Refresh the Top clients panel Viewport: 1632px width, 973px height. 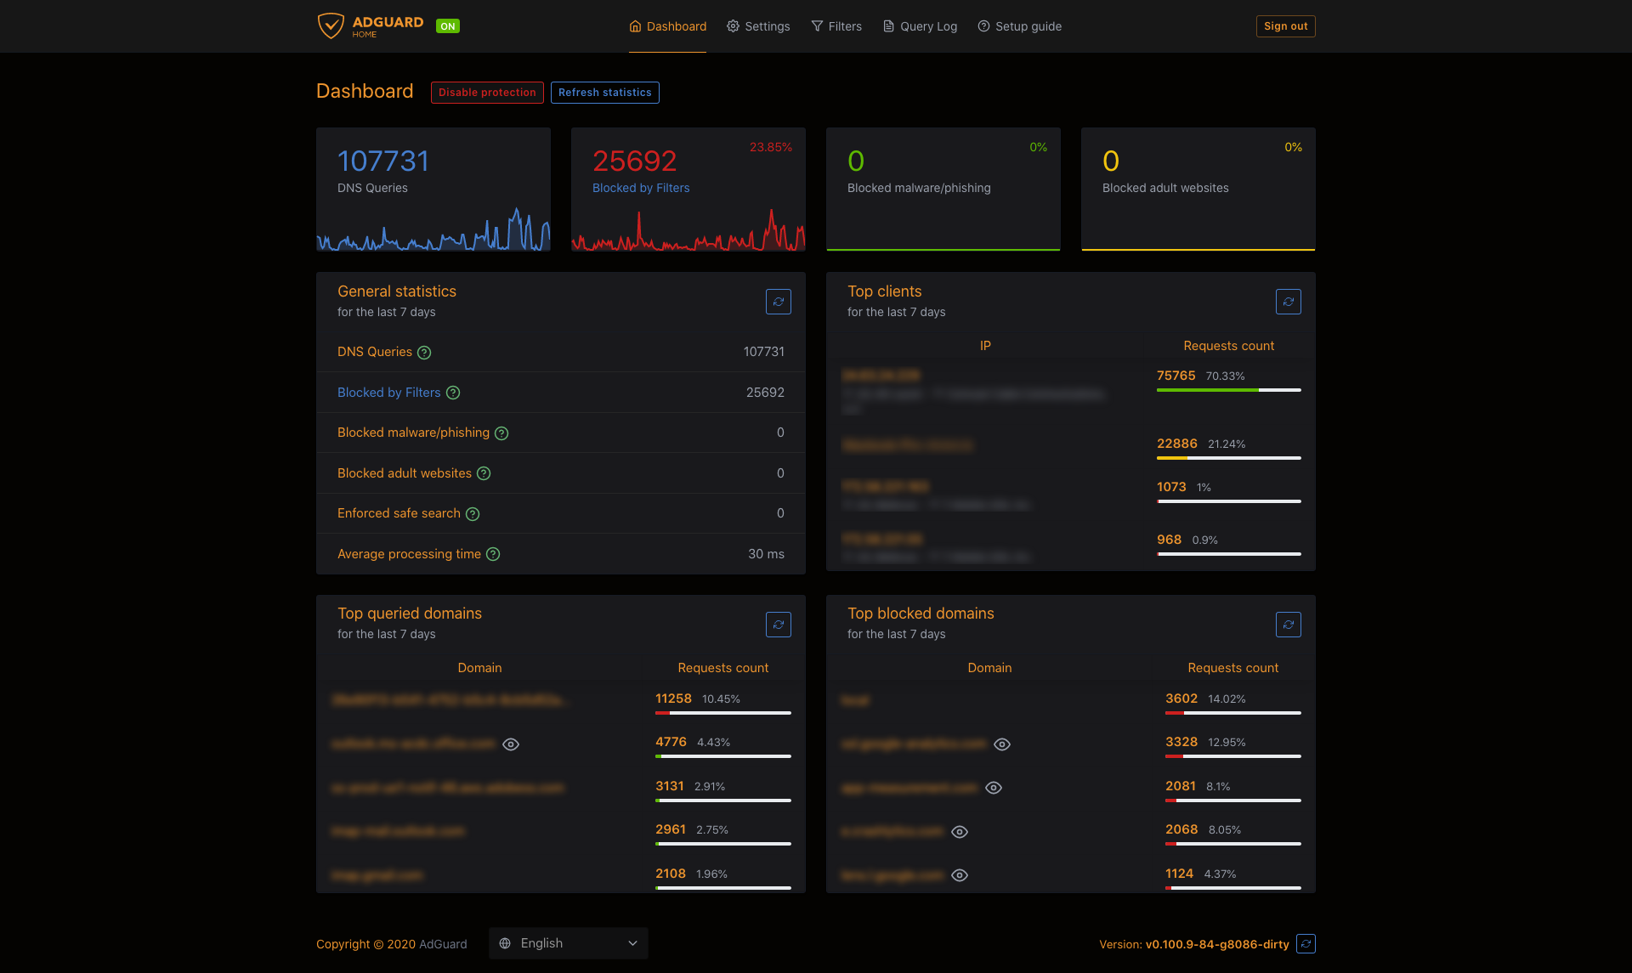[1288, 302]
